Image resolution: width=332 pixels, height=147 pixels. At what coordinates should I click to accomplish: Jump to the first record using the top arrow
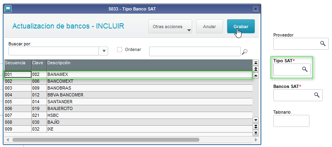256,63
